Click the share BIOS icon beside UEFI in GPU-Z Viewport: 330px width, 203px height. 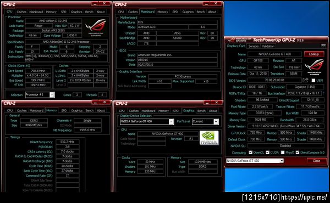(x=305, y=80)
